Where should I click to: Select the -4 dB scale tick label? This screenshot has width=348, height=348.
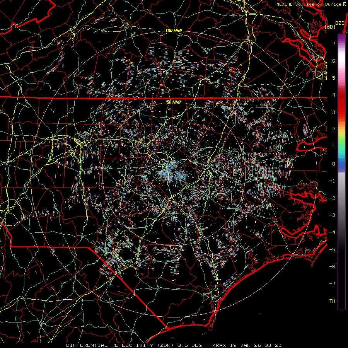pos(332,232)
